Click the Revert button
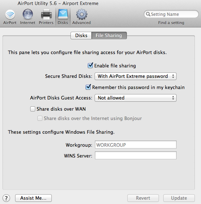This screenshot has height=204, width=201. (143, 198)
